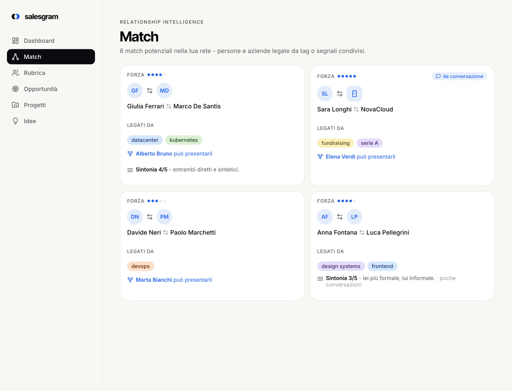Click the MD avatar for Marco De Santis
This screenshot has height=391, width=512.
point(164,91)
